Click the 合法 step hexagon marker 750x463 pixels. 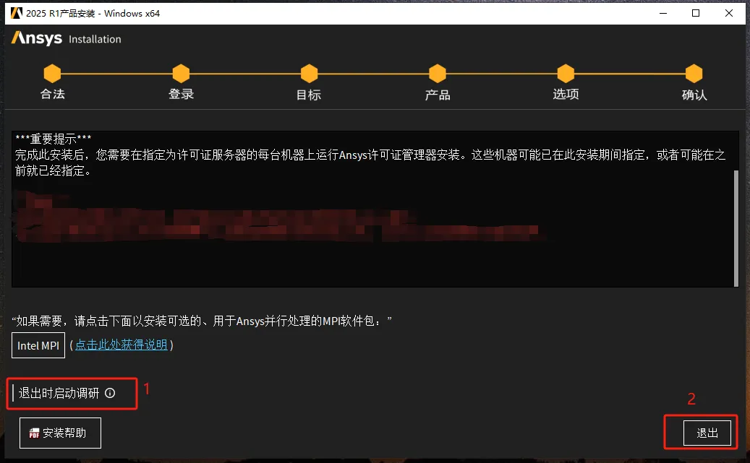pyautogui.click(x=52, y=74)
